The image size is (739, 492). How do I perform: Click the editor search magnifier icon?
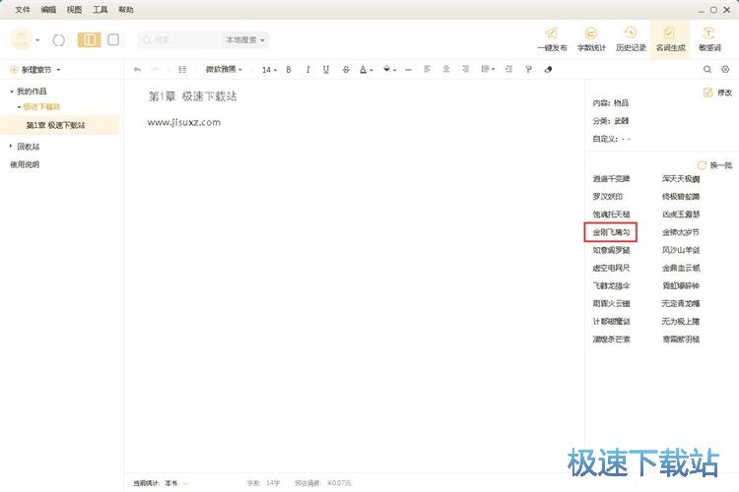[706, 69]
